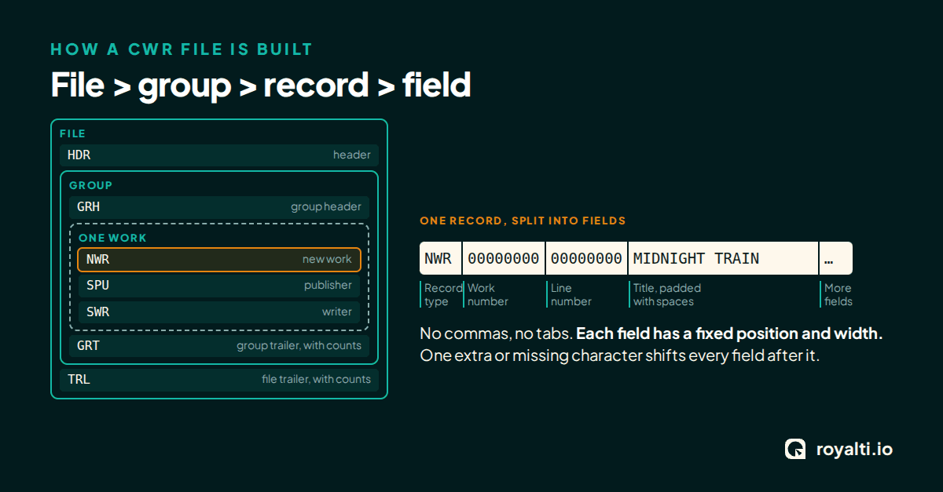
Task: Click the MIDNIGHT TRAIN title cell
Action: coord(723,258)
